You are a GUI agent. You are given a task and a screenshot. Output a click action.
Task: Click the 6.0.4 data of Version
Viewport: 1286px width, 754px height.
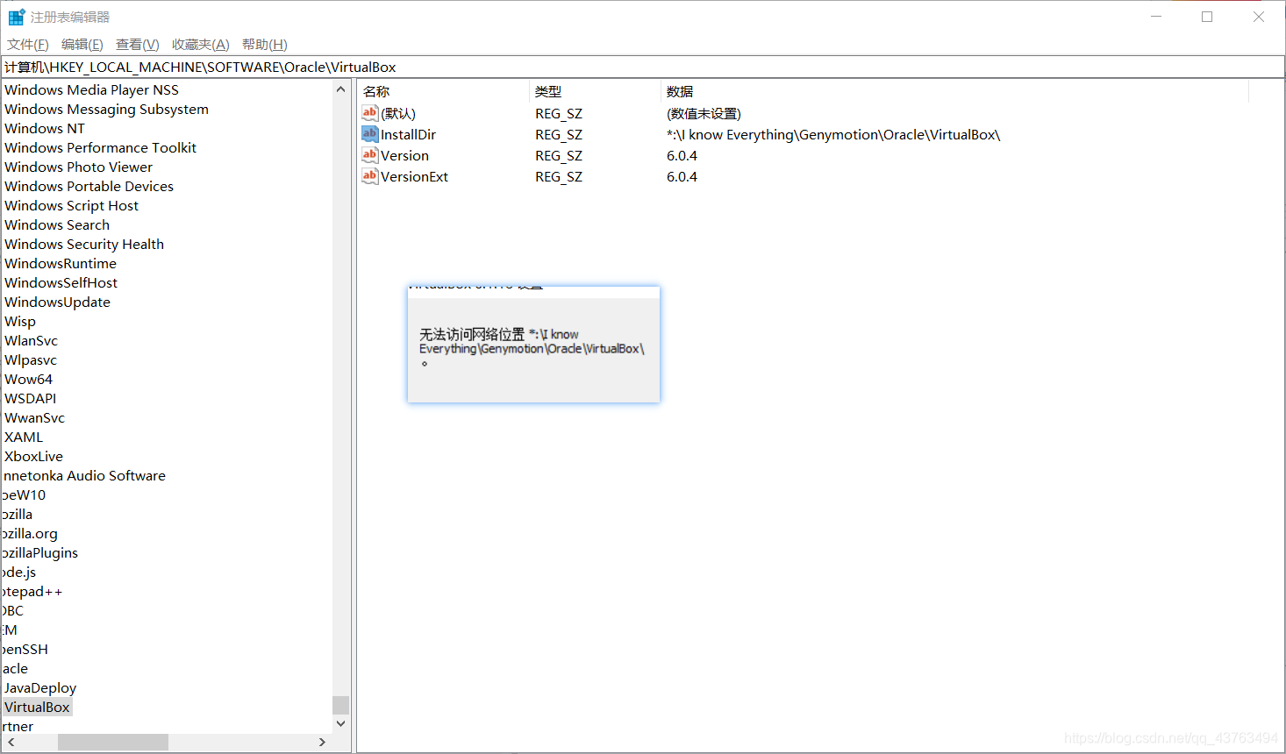tap(682, 155)
